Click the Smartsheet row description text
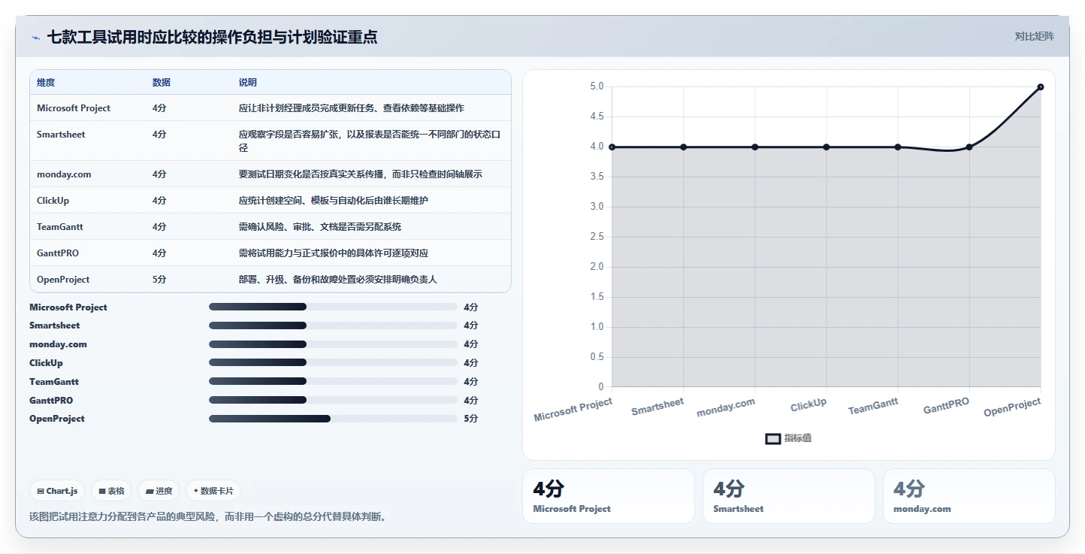The height and width of the screenshot is (554, 1085). tap(370, 141)
